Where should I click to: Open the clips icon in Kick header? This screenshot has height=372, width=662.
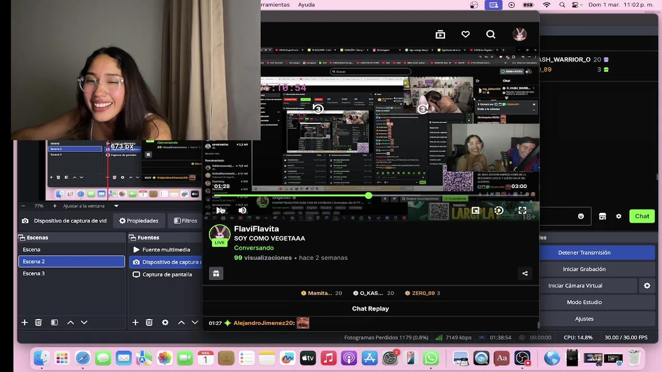[x=440, y=35]
